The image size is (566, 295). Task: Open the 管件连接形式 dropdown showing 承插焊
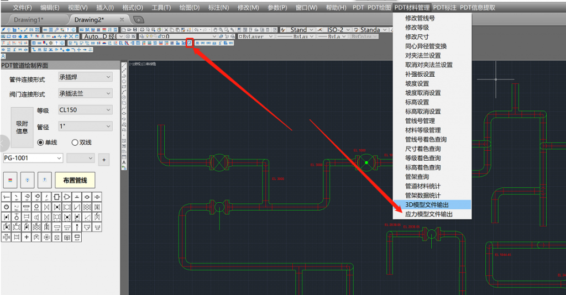coord(85,77)
